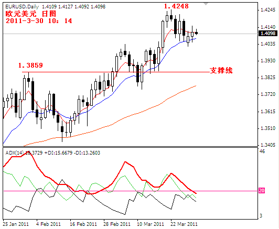This screenshot has height=229, width=279.
Task: Click the ADX scale value 46
Action: point(262,151)
